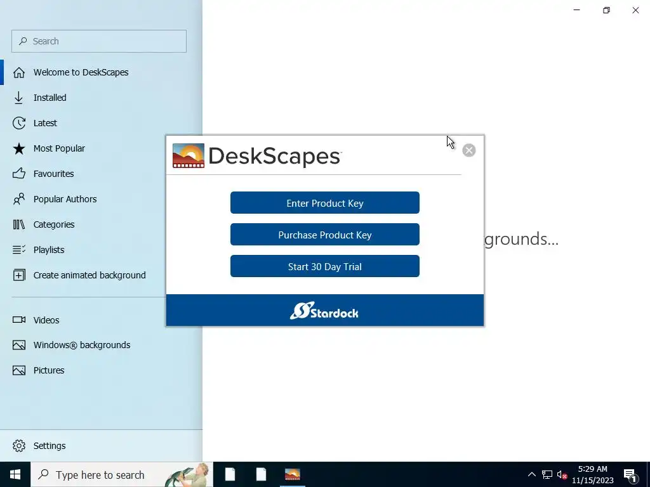Click the clock icon next to Latest
This screenshot has width=650, height=487.
18,123
